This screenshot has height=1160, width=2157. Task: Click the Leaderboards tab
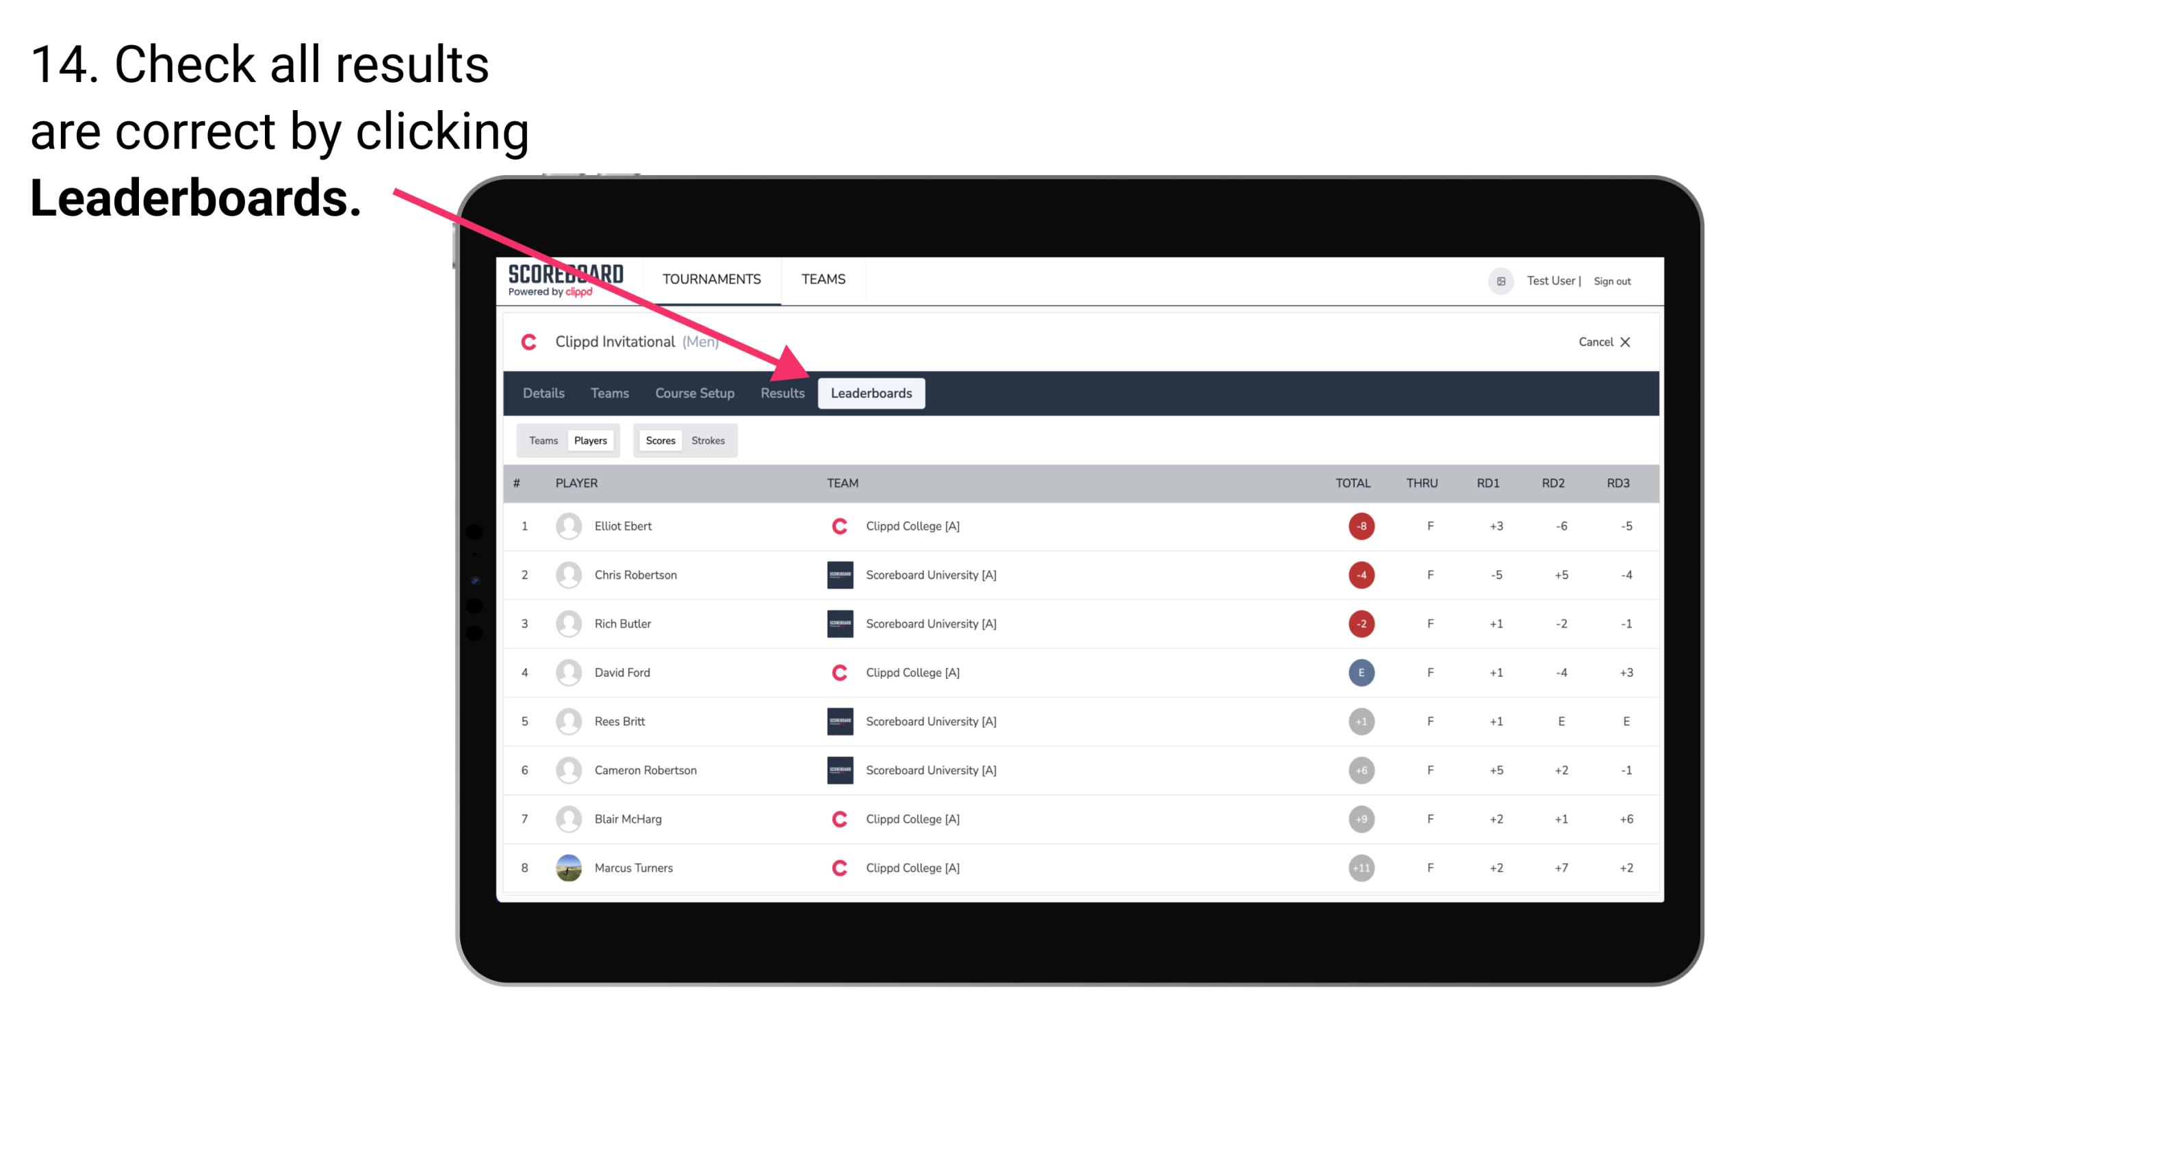[871, 393]
